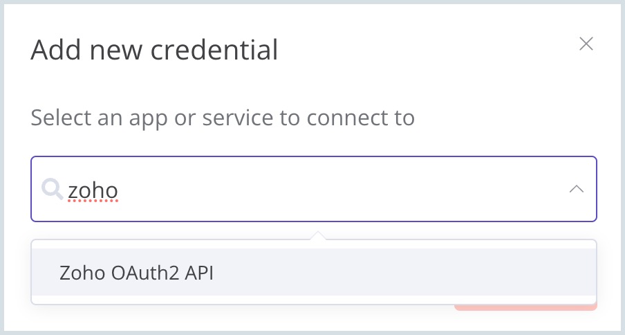Image resolution: width=625 pixels, height=335 pixels.
Task: Click the 'Add new credential' heading
Action: point(154,50)
